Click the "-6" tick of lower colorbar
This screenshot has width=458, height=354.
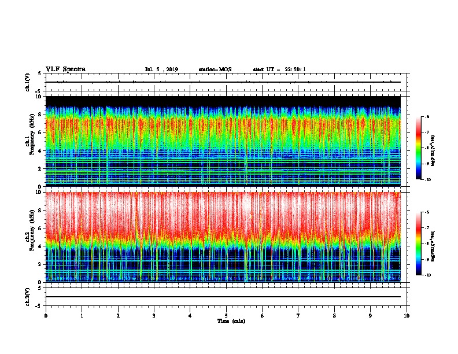coord(427,212)
